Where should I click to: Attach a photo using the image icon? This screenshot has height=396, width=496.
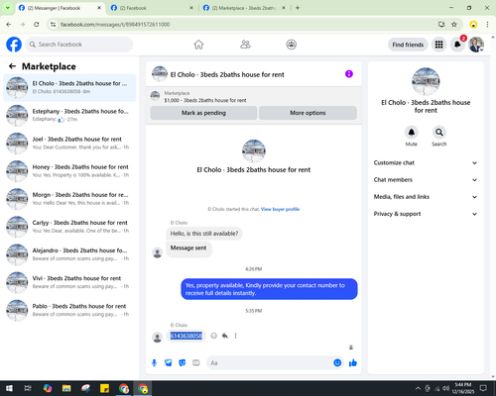(x=169, y=363)
